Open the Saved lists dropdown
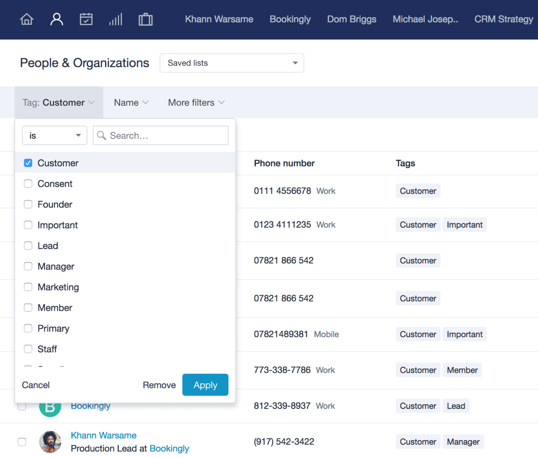Image resolution: width=538 pixels, height=458 pixels. [232, 63]
